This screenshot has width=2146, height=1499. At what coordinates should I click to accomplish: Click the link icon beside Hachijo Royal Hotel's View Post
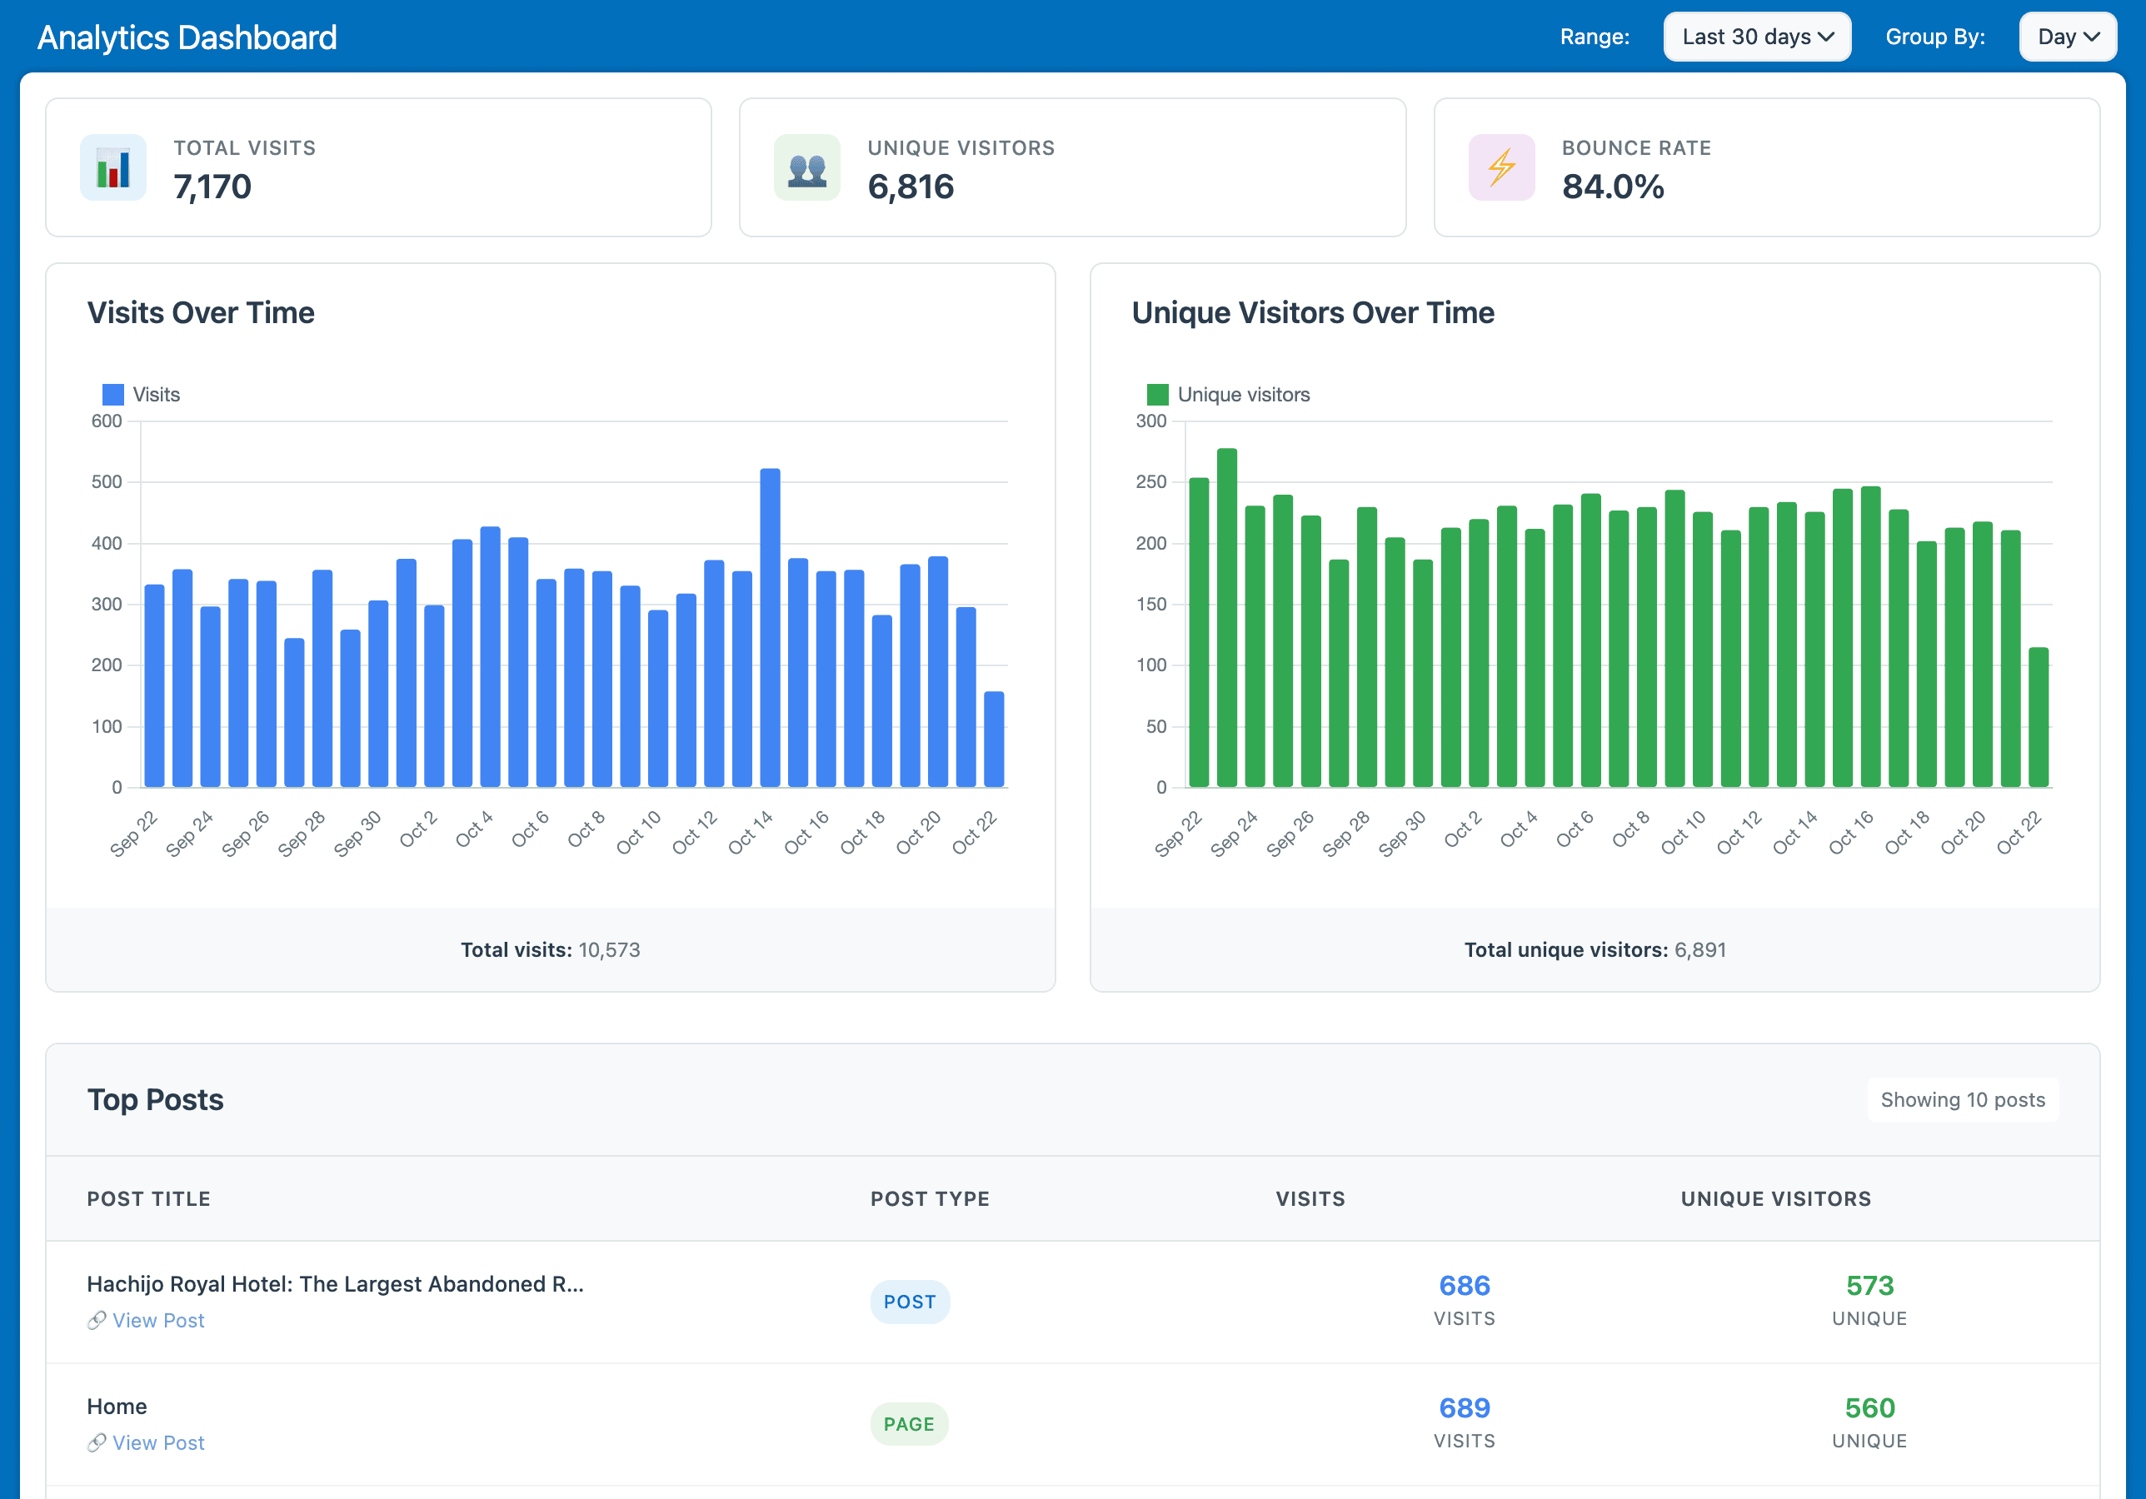coord(97,1321)
